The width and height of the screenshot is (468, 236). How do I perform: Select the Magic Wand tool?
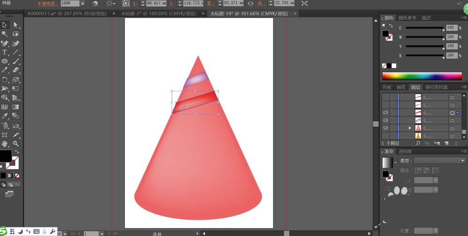[x=5, y=34]
